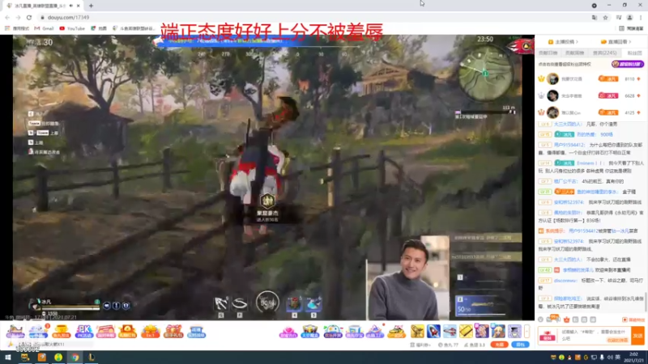Select the blonde anime girl gift icon
The image size is (648, 364).
click(x=498, y=331)
